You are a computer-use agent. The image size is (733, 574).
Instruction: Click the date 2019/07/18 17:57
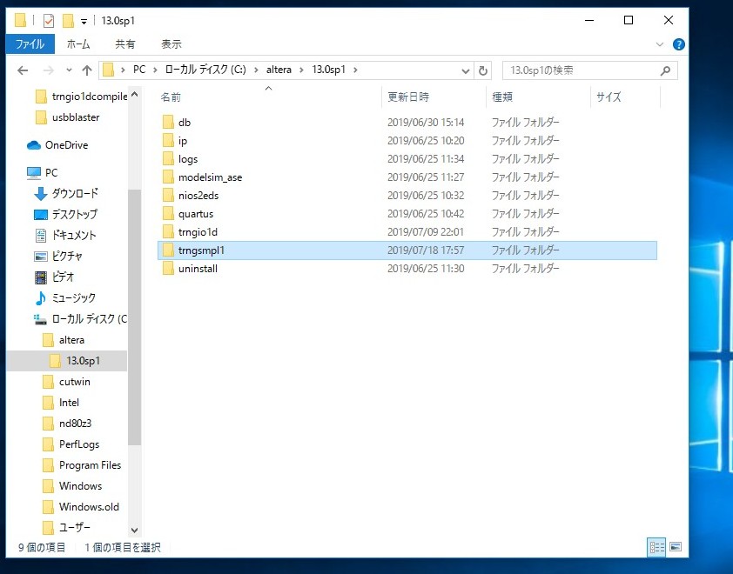[x=426, y=250]
